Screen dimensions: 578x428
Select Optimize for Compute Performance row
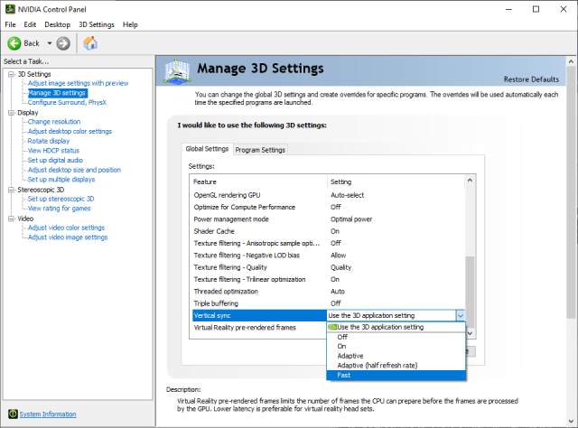[x=329, y=207]
